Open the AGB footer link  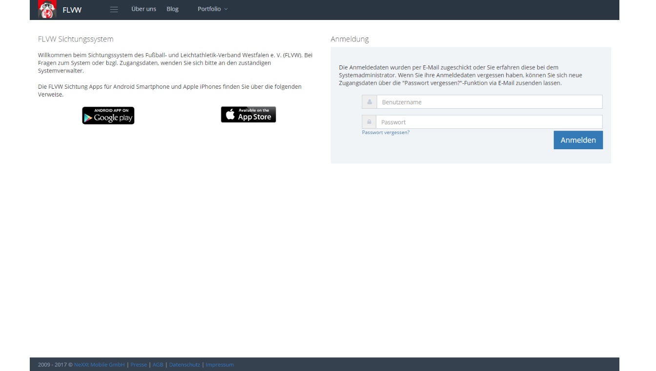pyautogui.click(x=158, y=365)
